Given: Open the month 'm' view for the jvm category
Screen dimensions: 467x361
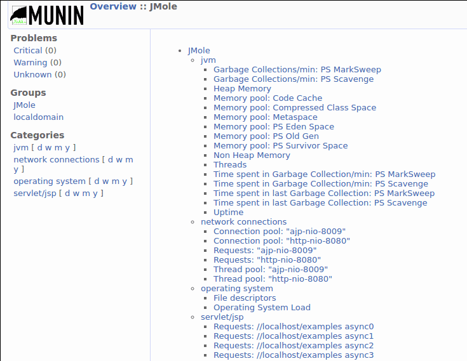Looking at the screenshot, I should click(x=58, y=148).
